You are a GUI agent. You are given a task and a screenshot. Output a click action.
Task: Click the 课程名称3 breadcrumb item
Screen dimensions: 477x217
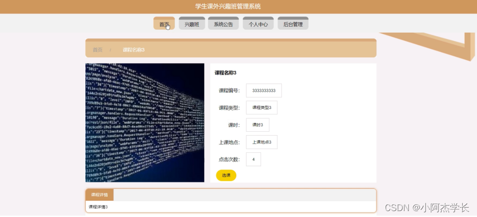pyautogui.click(x=134, y=50)
